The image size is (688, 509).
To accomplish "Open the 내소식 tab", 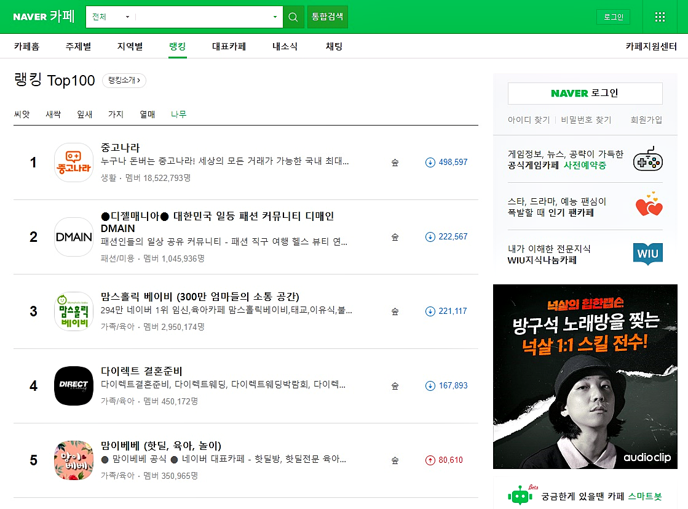I will point(285,46).
